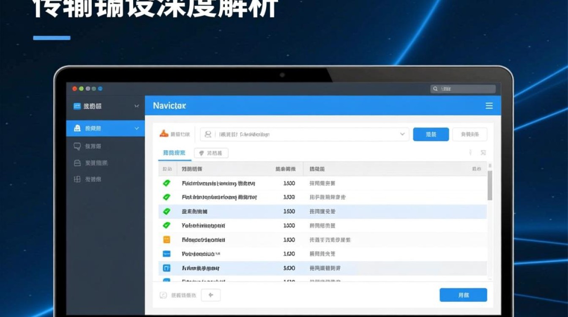This screenshot has width=568, height=317.
Task: Click the grid table icon in the sidebar
Action: [x=77, y=179]
